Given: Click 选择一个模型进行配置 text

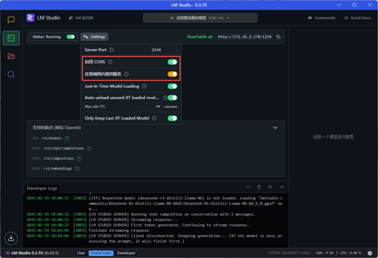Looking at the screenshot, I should click(333, 137).
